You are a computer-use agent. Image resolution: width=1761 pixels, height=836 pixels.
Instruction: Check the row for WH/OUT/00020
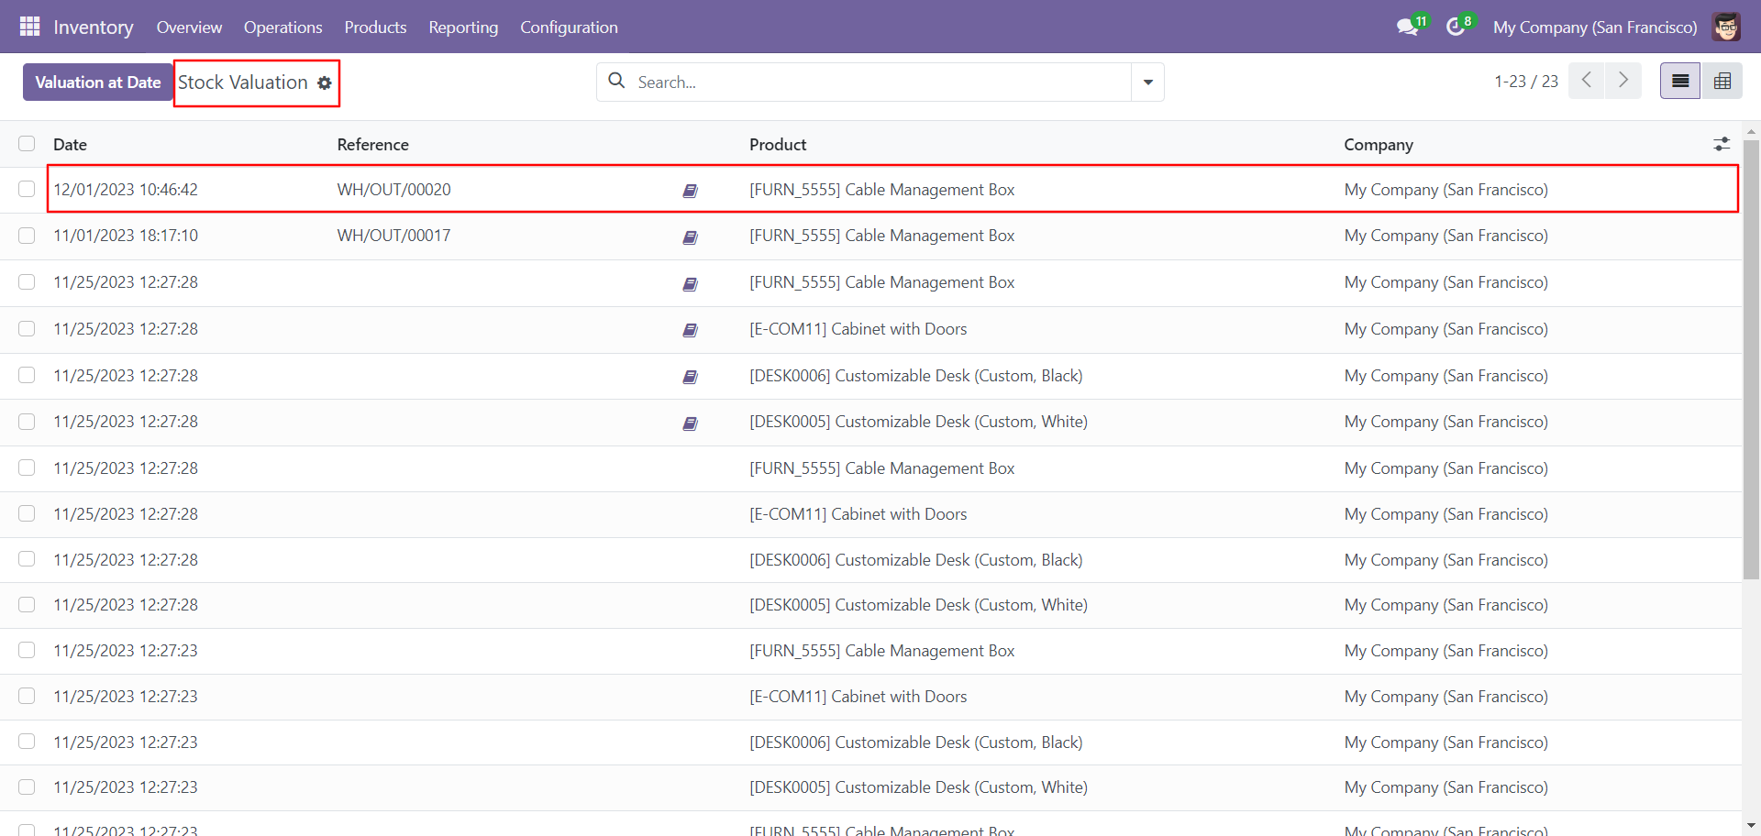[27, 189]
